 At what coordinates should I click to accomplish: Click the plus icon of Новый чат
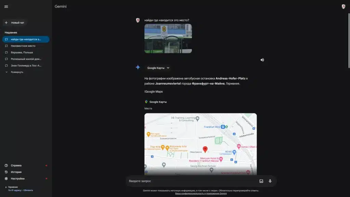tap(6, 23)
